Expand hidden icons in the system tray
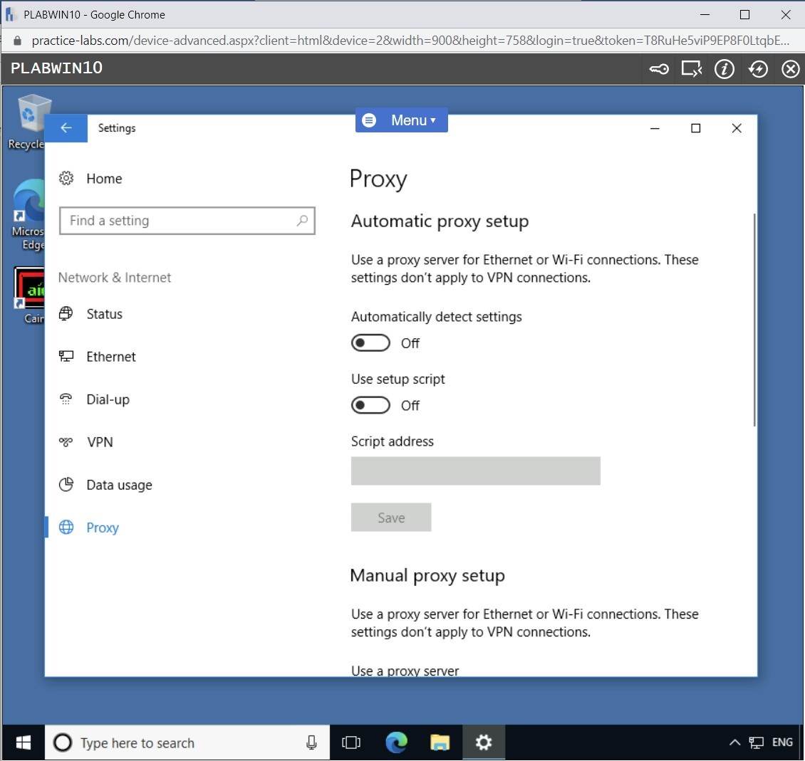 734,742
